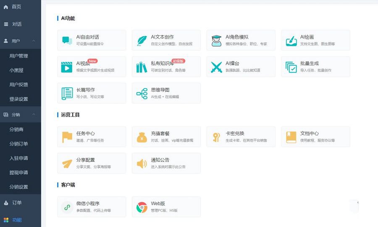The width and height of the screenshot is (378, 227).
Task: Click the text 对话、绘画、vip等充值套餐
Action: (x=172, y=140)
